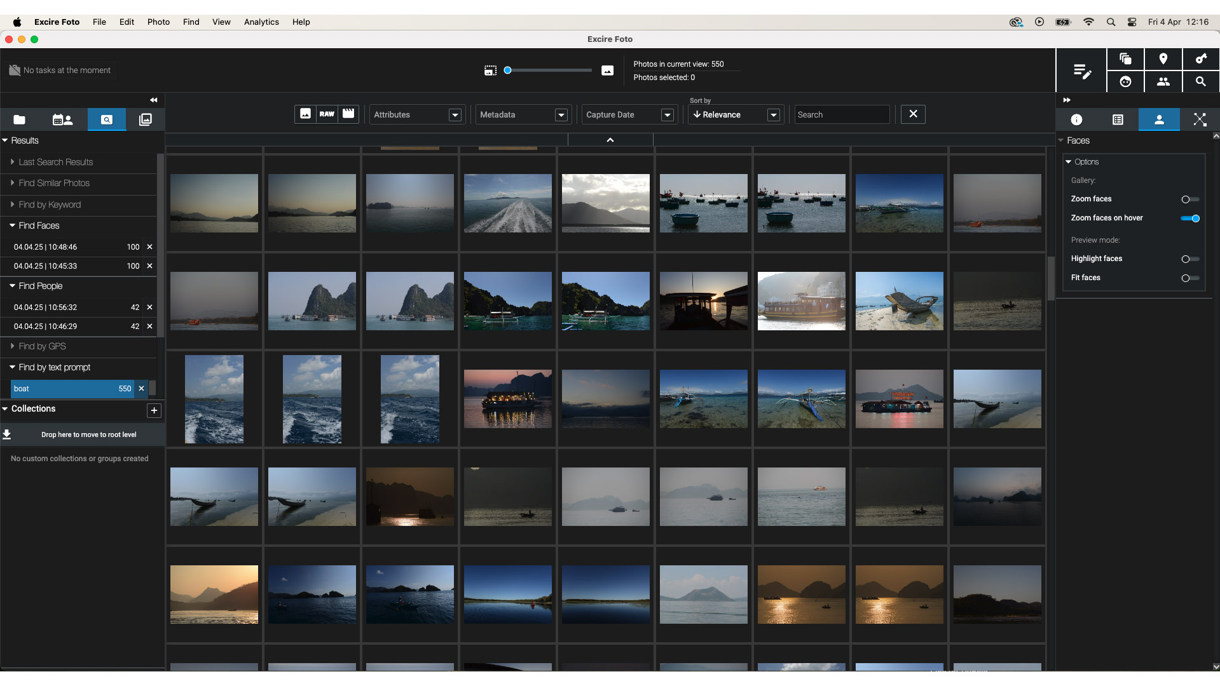The height and width of the screenshot is (686, 1220).
Task: Click the stacked duplicates finder icon
Action: pyautogui.click(x=1125, y=59)
